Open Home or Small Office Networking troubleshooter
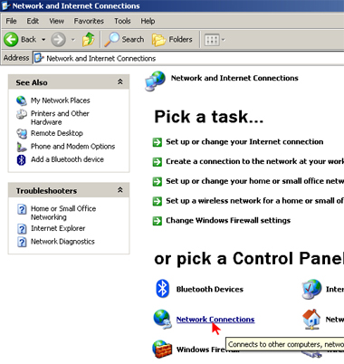Screen dimensions: 344x364 63,213
